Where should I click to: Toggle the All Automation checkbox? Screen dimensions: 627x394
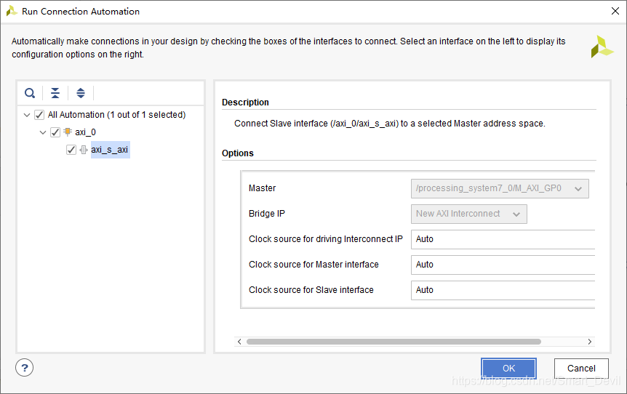point(39,115)
